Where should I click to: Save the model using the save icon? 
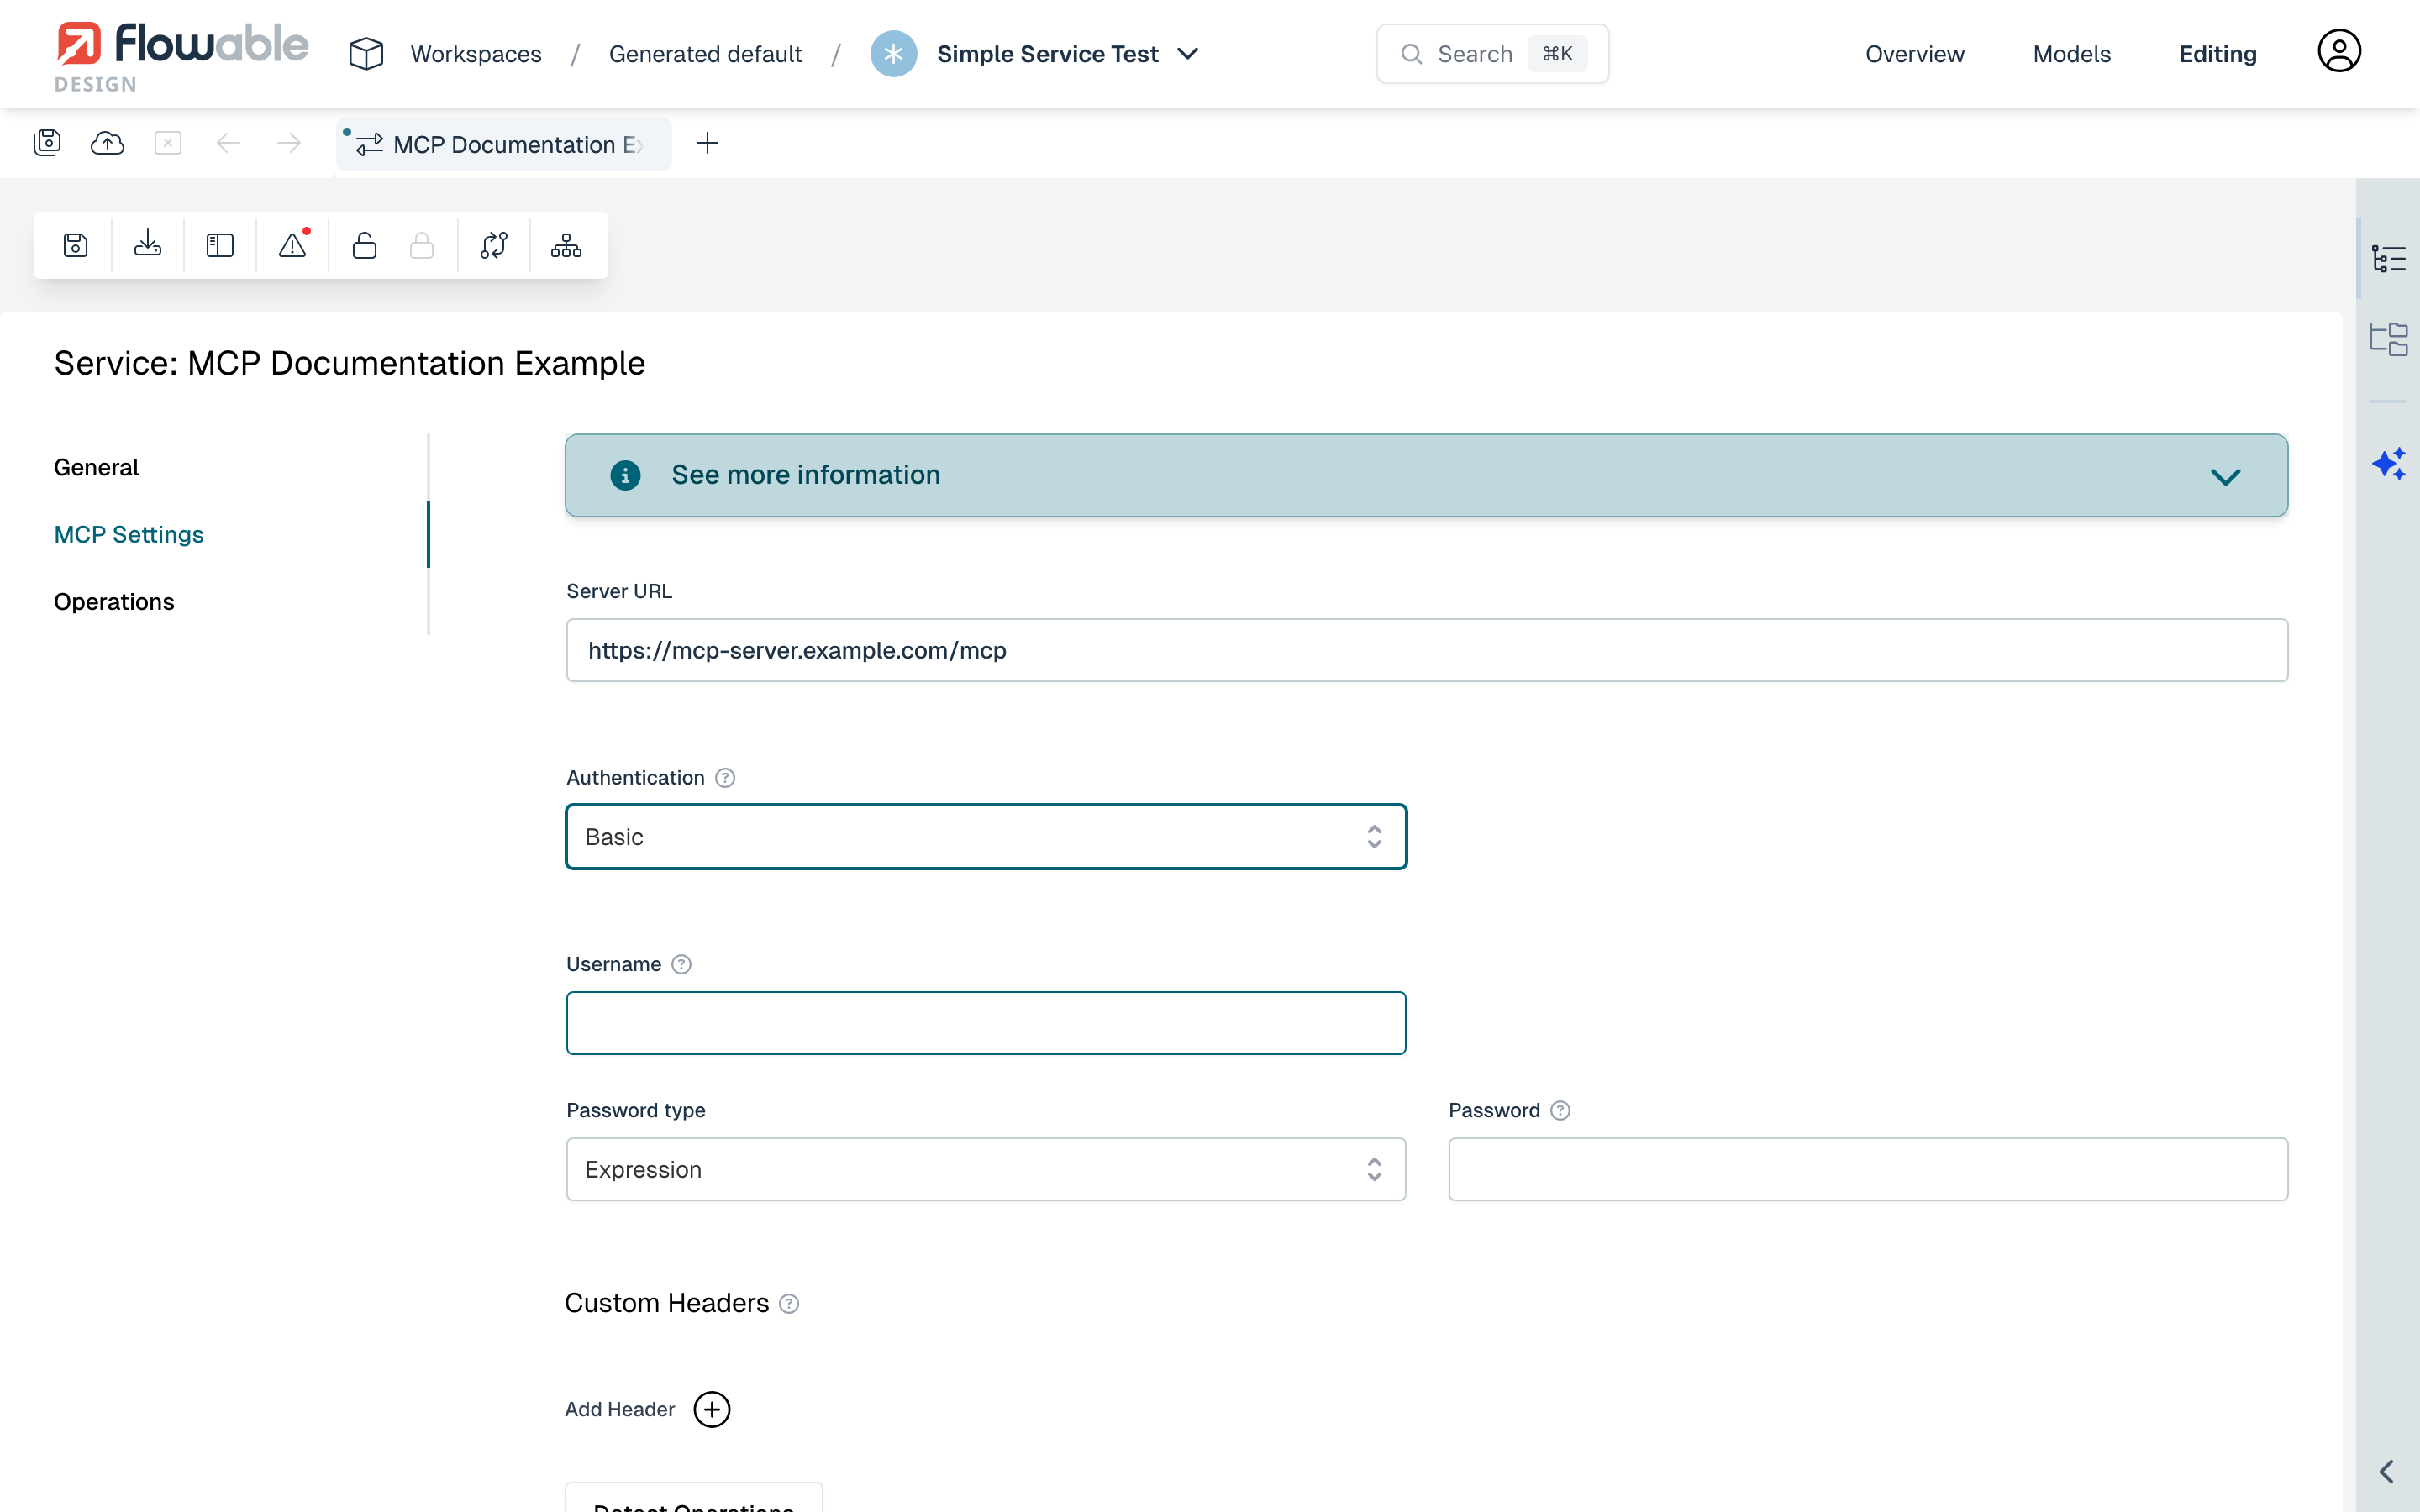75,244
